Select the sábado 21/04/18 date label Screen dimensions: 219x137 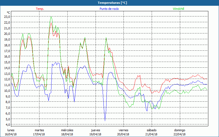tap(151, 132)
